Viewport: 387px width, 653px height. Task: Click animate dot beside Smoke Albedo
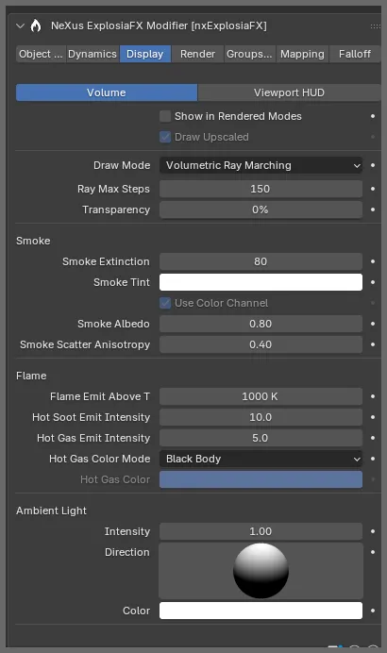coord(373,324)
